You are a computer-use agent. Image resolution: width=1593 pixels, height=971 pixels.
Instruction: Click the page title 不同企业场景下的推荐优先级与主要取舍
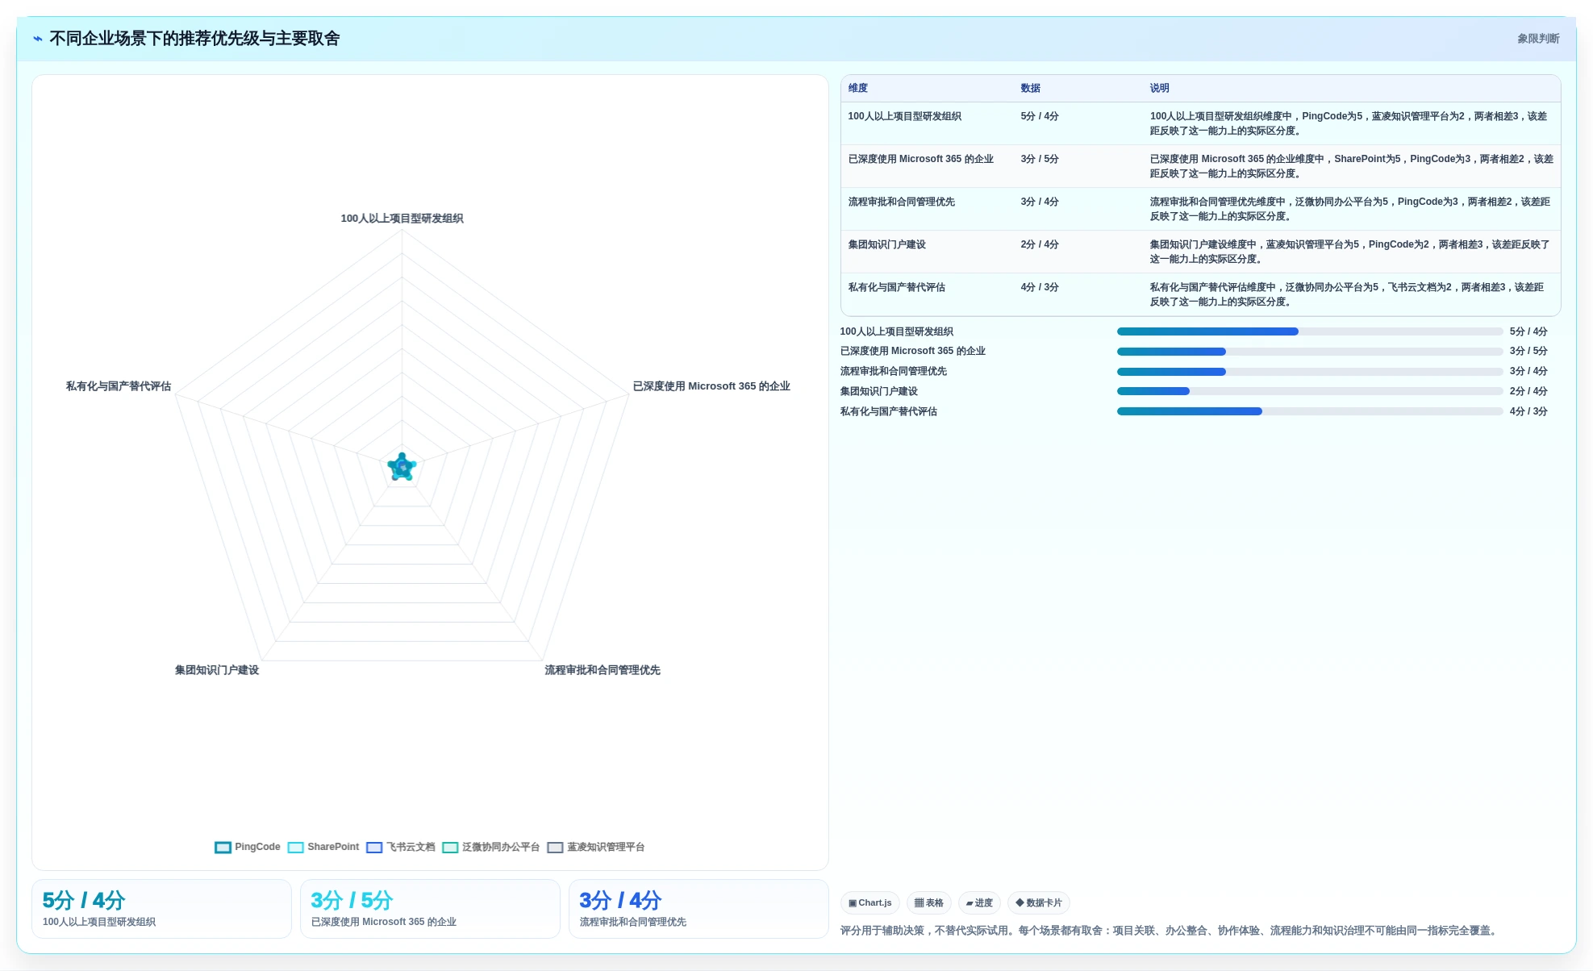tap(194, 39)
